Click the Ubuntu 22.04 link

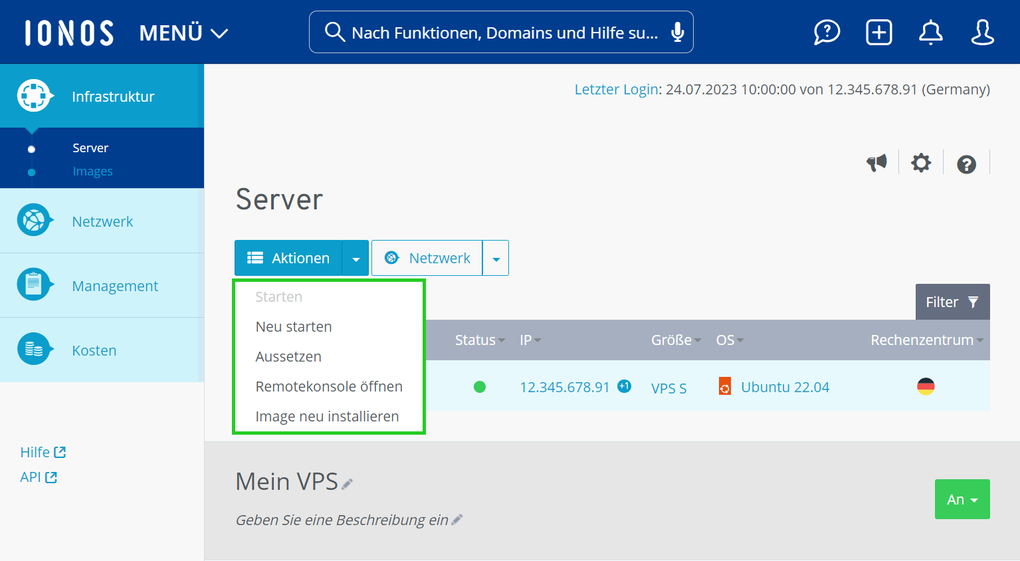pos(785,387)
